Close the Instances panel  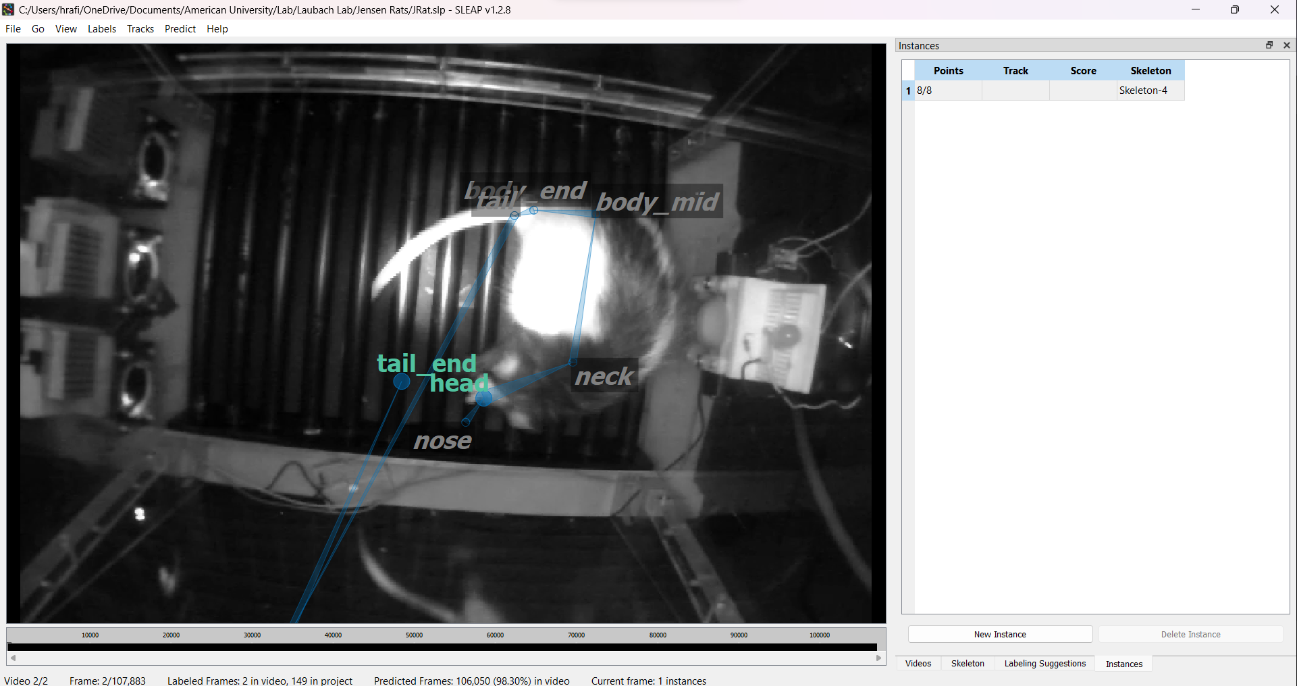point(1287,45)
